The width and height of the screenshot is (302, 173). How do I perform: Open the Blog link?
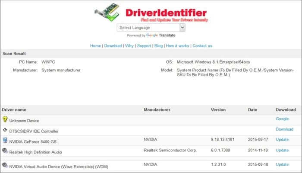pos(158,46)
